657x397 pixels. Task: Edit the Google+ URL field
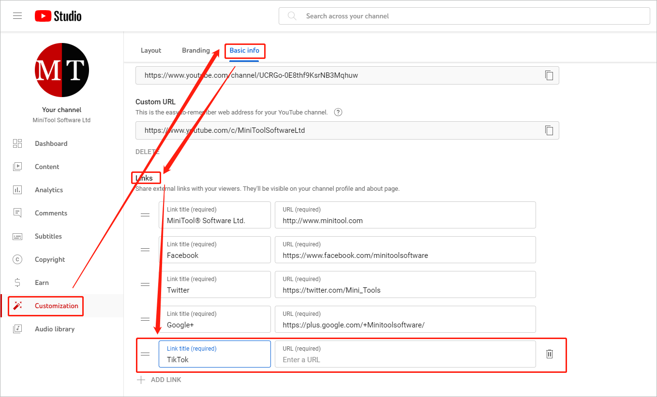405,319
